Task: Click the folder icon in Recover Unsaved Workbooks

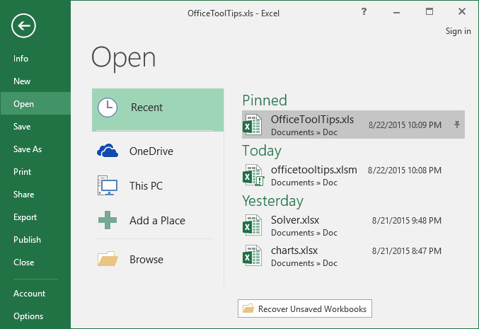Action: pos(248,308)
